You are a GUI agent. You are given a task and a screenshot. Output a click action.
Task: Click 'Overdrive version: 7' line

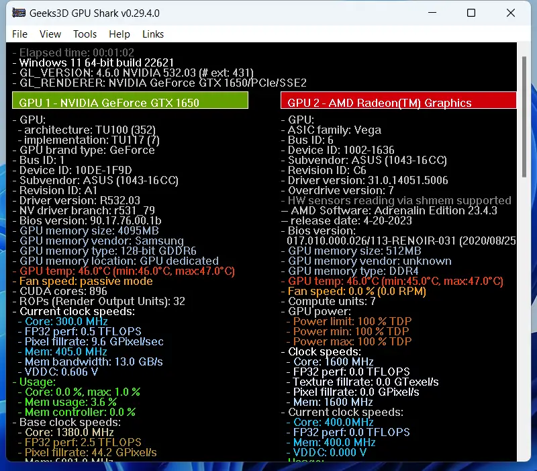[338, 190]
